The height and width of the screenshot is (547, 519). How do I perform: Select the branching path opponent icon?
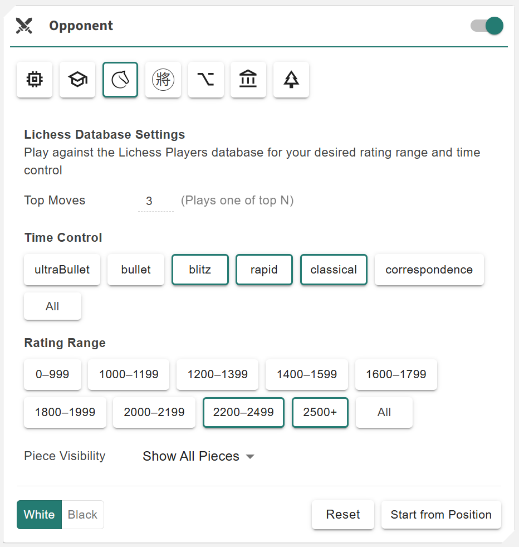click(206, 80)
